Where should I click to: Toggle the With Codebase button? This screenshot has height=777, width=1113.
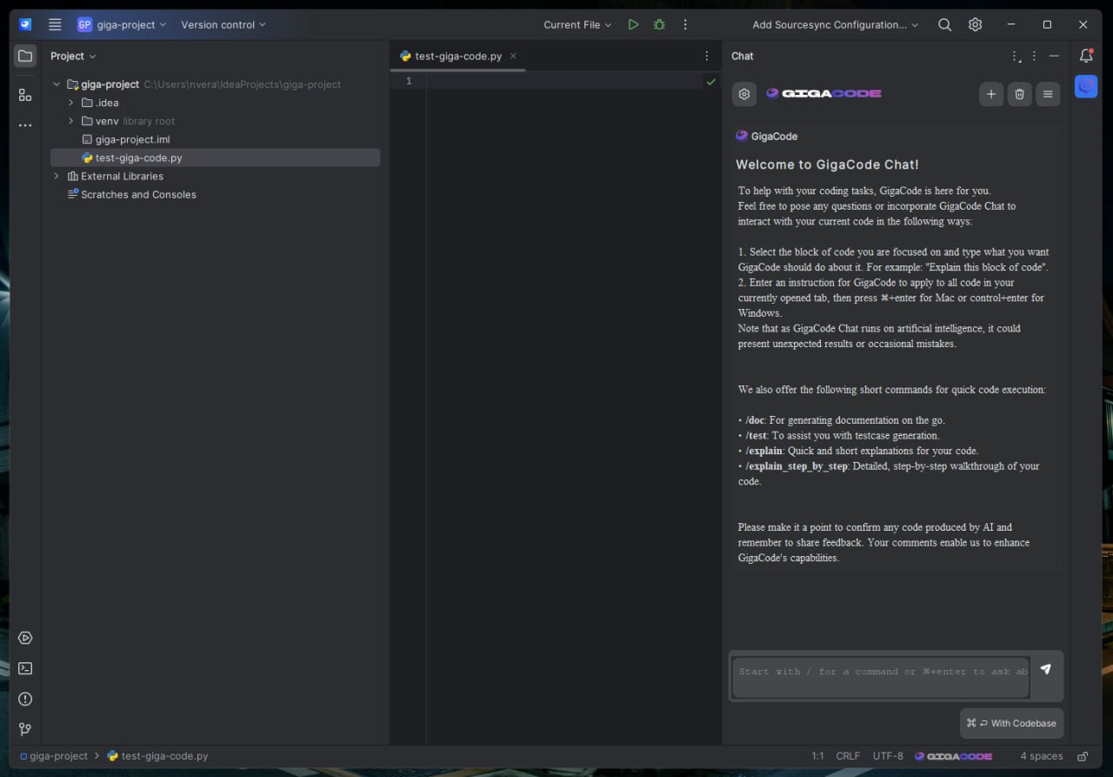(x=1011, y=723)
